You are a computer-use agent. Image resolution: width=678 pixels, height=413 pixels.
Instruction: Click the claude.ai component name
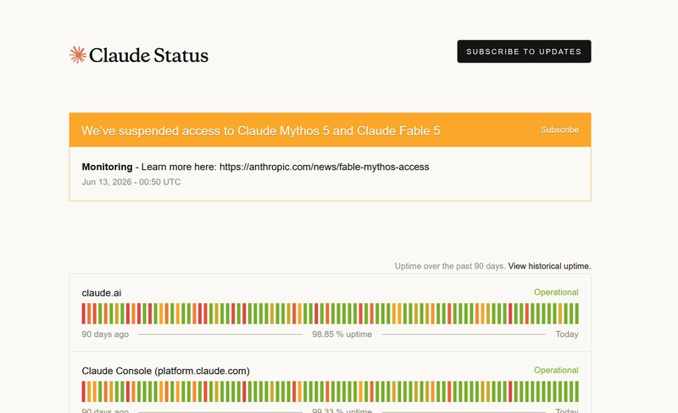tap(102, 293)
